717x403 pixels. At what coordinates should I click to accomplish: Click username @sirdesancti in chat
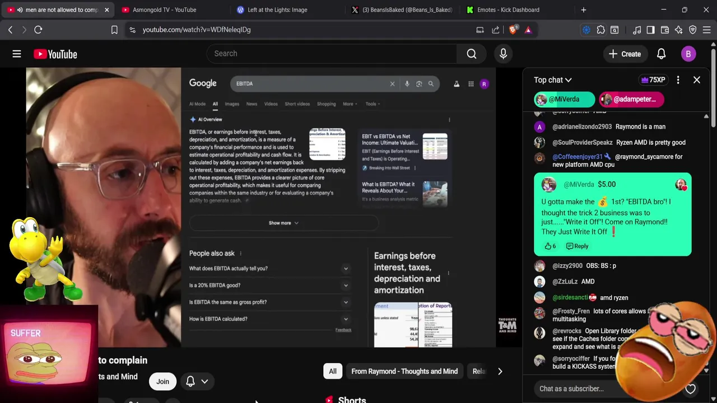[570, 298]
